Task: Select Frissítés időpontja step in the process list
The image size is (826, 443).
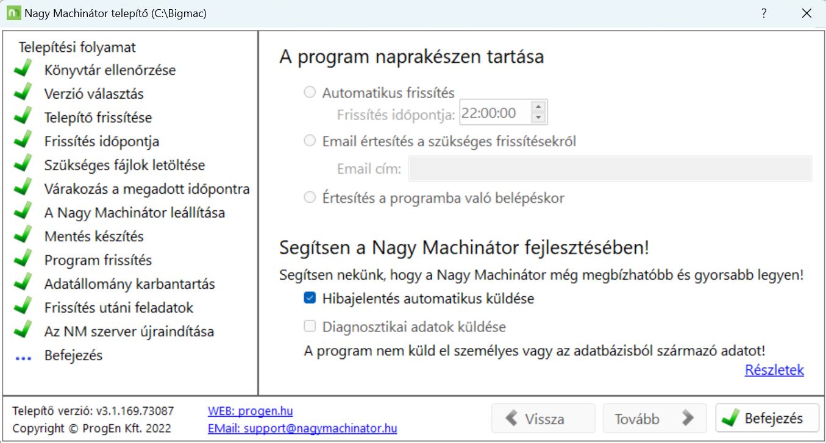Action: (102, 141)
